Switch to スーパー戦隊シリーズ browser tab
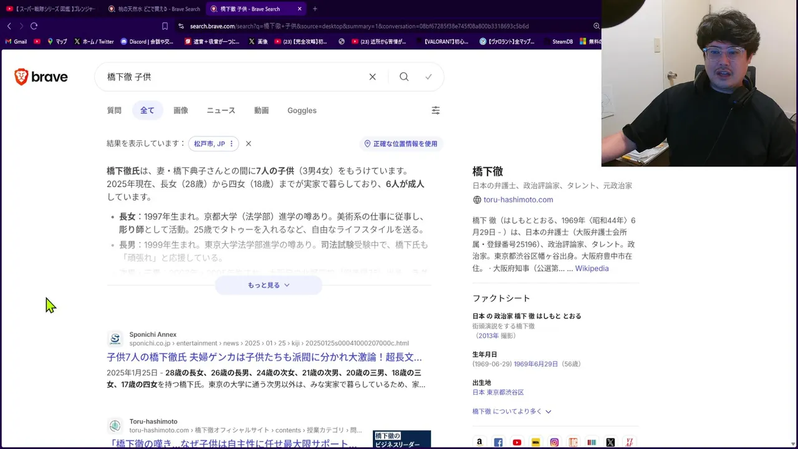798x449 pixels. (51, 9)
